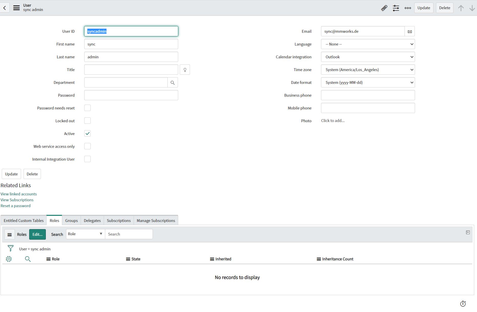Click the more options ellipsis icon
The width and height of the screenshot is (477, 312).
408,8
